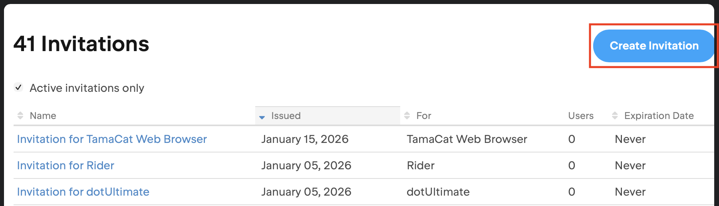This screenshot has height=206, width=719.
Task: Click the sort arrows icon beside Name
Action: click(20, 116)
